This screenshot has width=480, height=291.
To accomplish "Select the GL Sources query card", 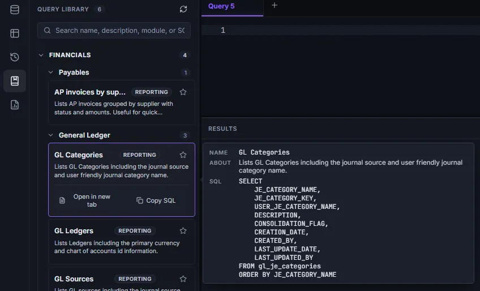I will click(122, 279).
